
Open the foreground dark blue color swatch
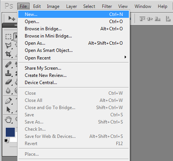10,132
